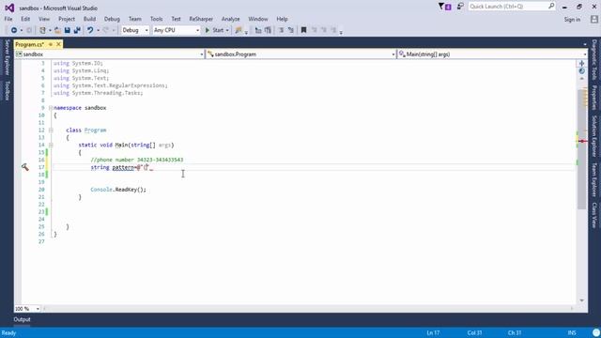The height and width of the screenshot is (338, 601).
Task: Open the Build menu
Action: click(x=89, y=19)
